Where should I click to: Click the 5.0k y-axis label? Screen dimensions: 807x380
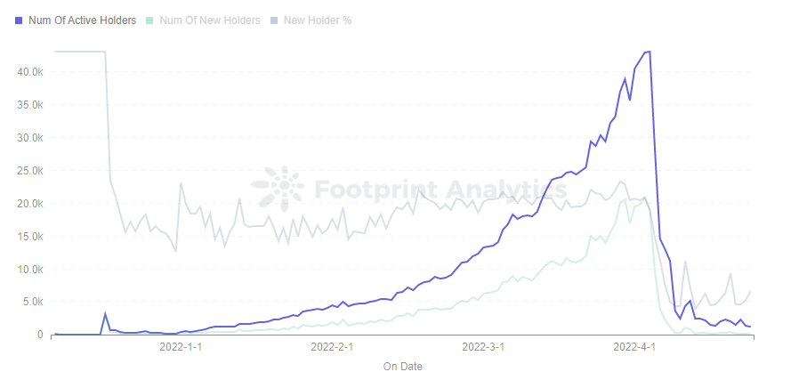[33, 303]
